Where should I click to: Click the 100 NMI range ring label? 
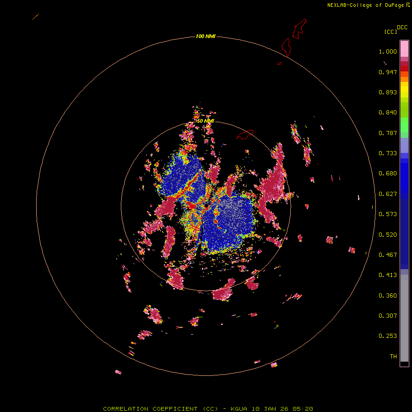coord(206,36)
